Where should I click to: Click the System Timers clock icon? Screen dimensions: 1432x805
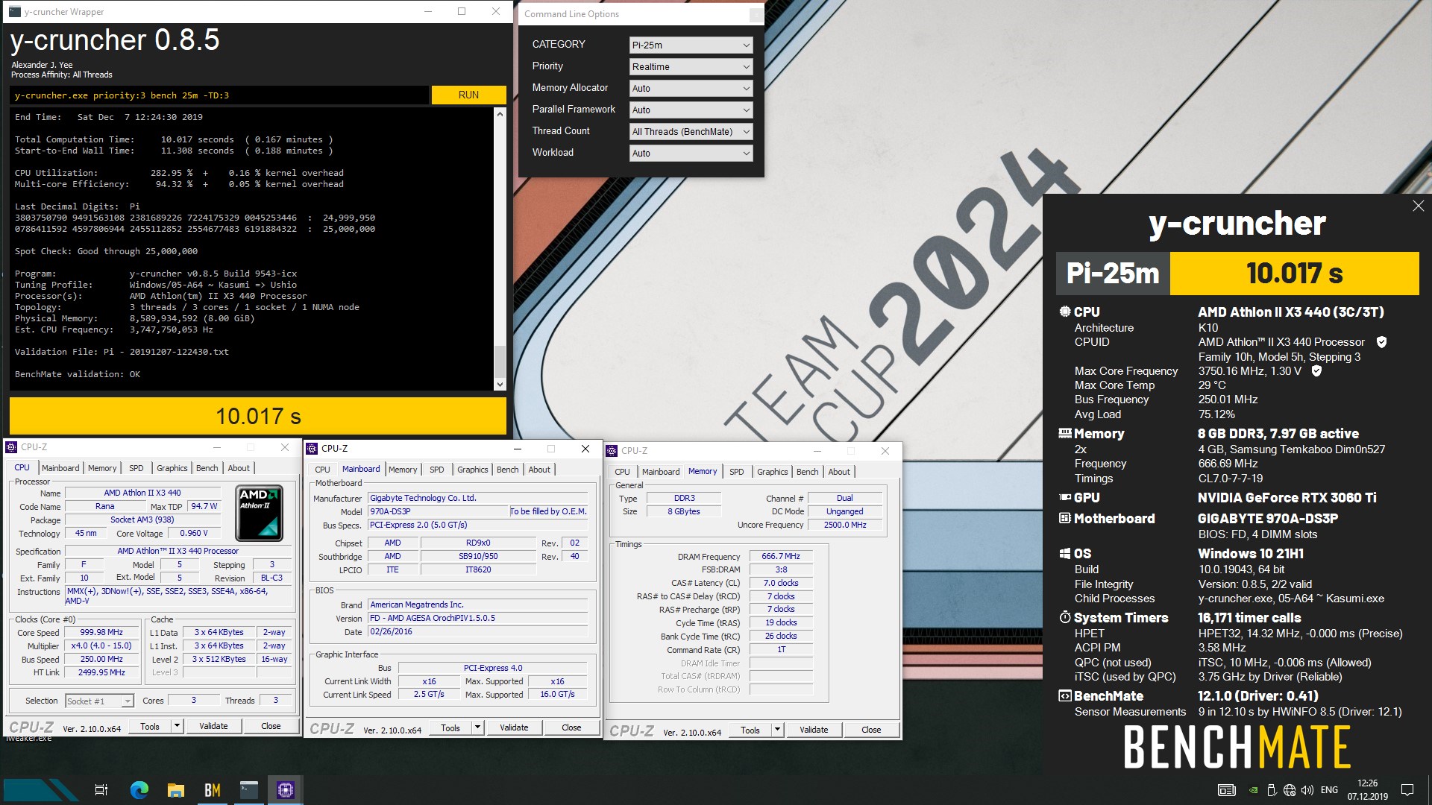[1065, 617]
